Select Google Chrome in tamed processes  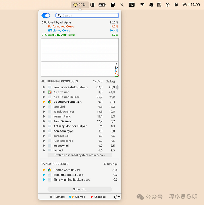click(x=80, y=170)
